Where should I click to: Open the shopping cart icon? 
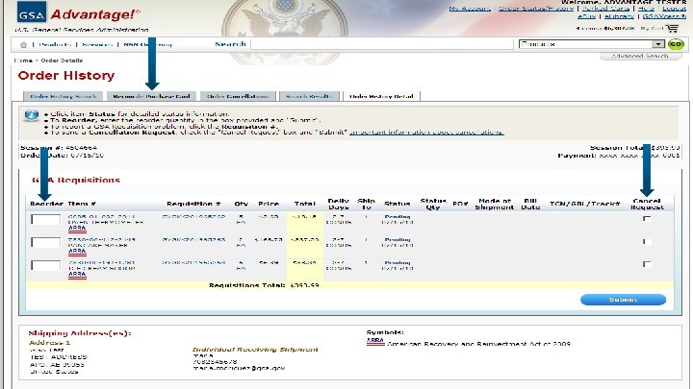672,29
